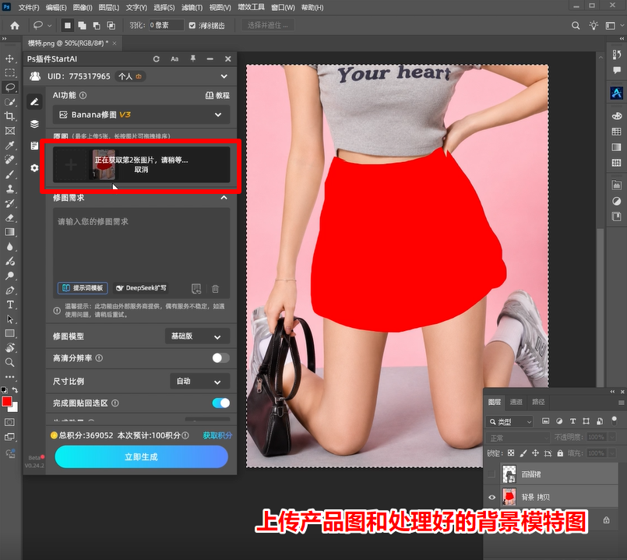627x560 pixels.
Task: Switch to the 通道 tab
Action: coord(516,402)
